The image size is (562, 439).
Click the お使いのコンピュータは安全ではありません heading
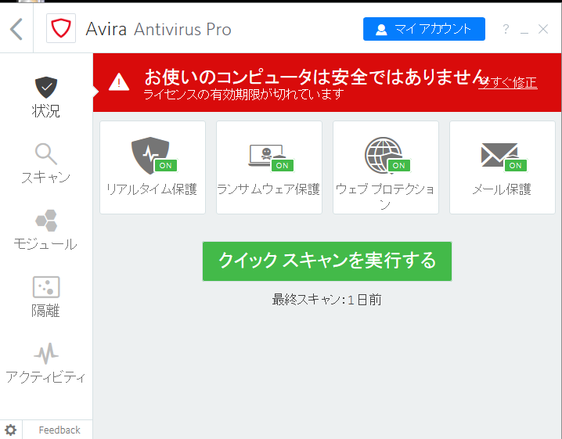pyautogui.click(x=315, y=77)
